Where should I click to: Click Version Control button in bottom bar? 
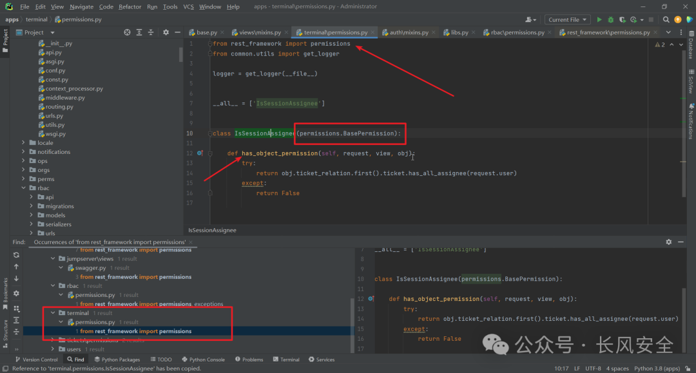pyautogui.click(x=37, y=359)
